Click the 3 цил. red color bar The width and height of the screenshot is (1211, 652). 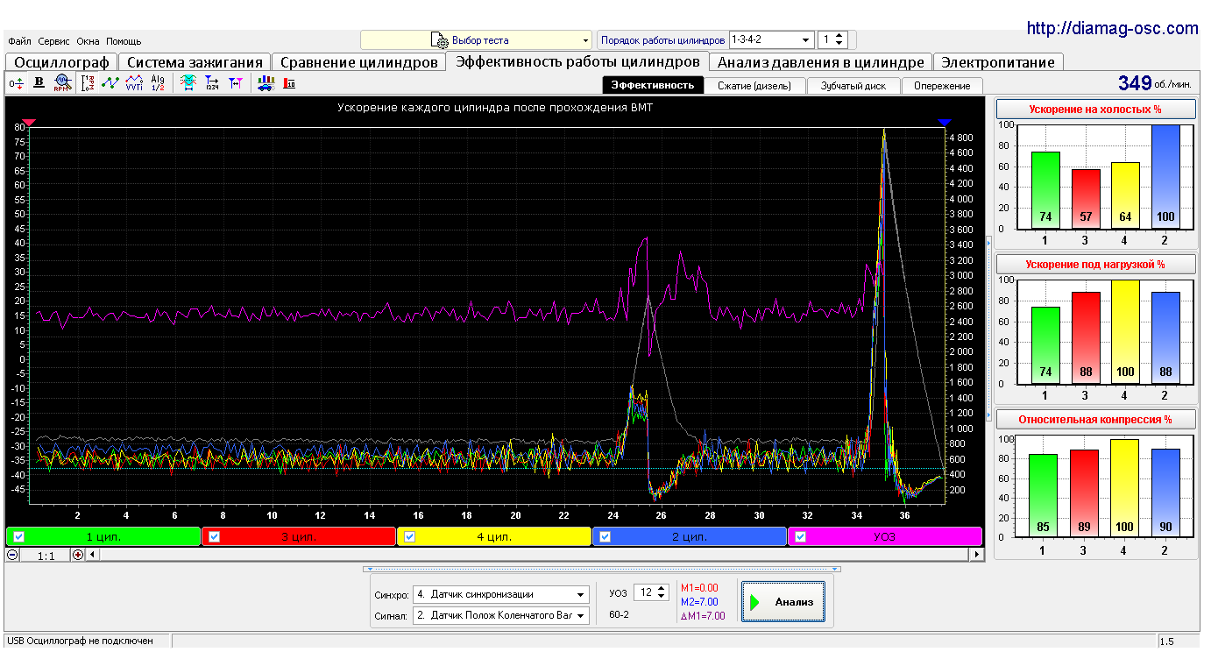click(x=299, y=537)
